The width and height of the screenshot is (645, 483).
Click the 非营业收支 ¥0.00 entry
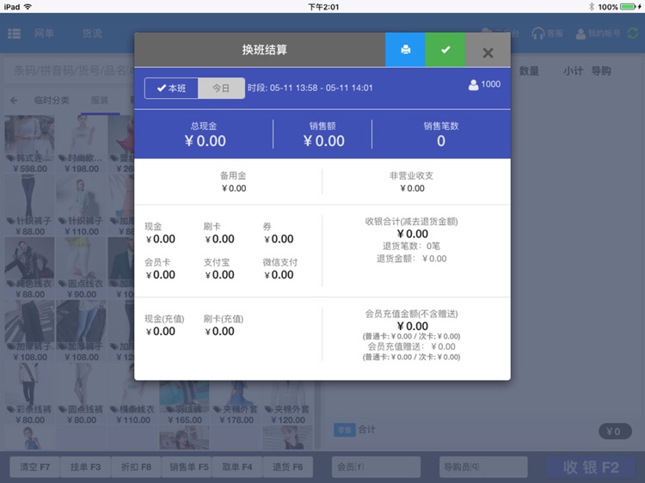pos(412,181)
